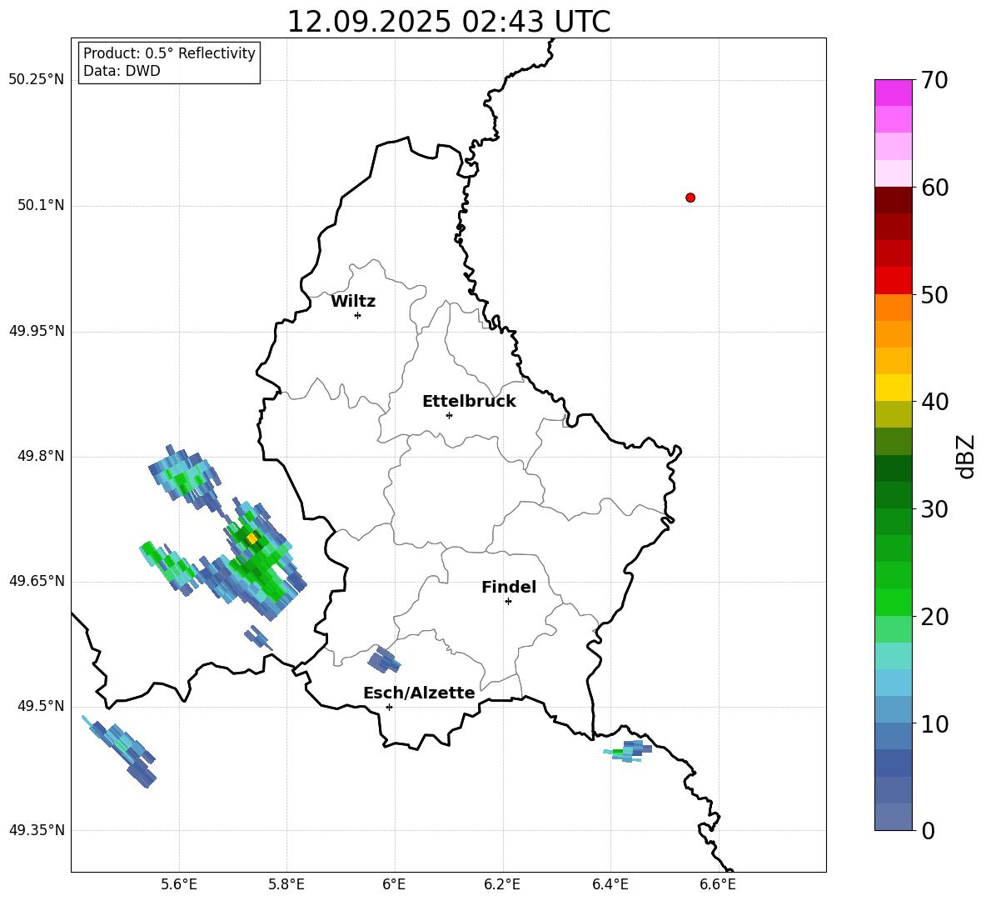Click the colorbar value 40
This screenshot has height=901, width=986.
click(935, 402)
